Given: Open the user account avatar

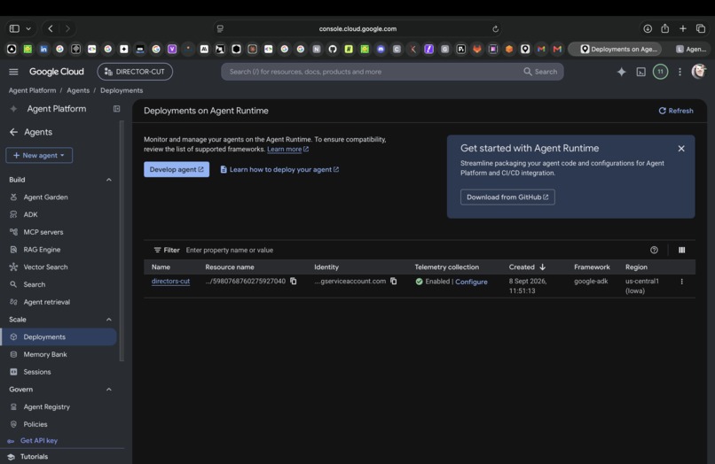Looking at the screenshot, I should point(698,72).
